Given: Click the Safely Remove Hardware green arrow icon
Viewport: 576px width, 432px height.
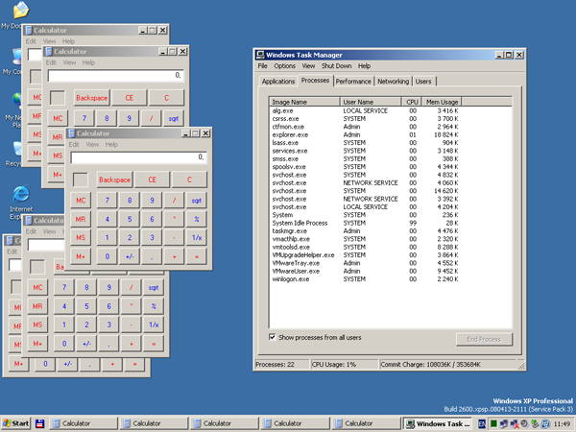Looking at the screenshot, I should 535,424.
